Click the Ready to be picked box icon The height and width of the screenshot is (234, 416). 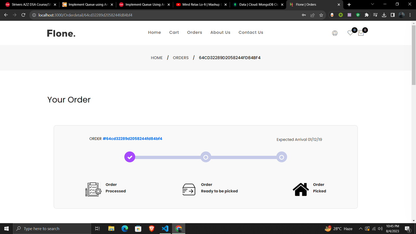(x=189, y=189)
